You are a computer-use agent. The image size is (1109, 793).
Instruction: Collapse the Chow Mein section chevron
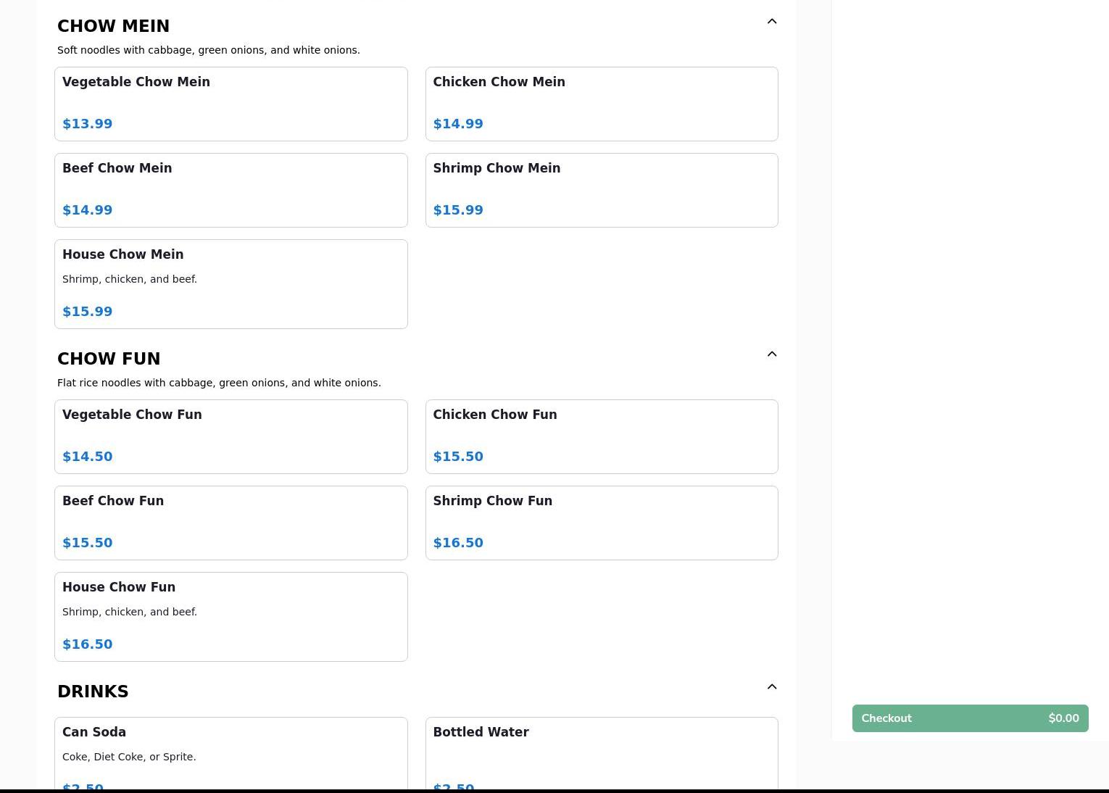click(771, 22)
